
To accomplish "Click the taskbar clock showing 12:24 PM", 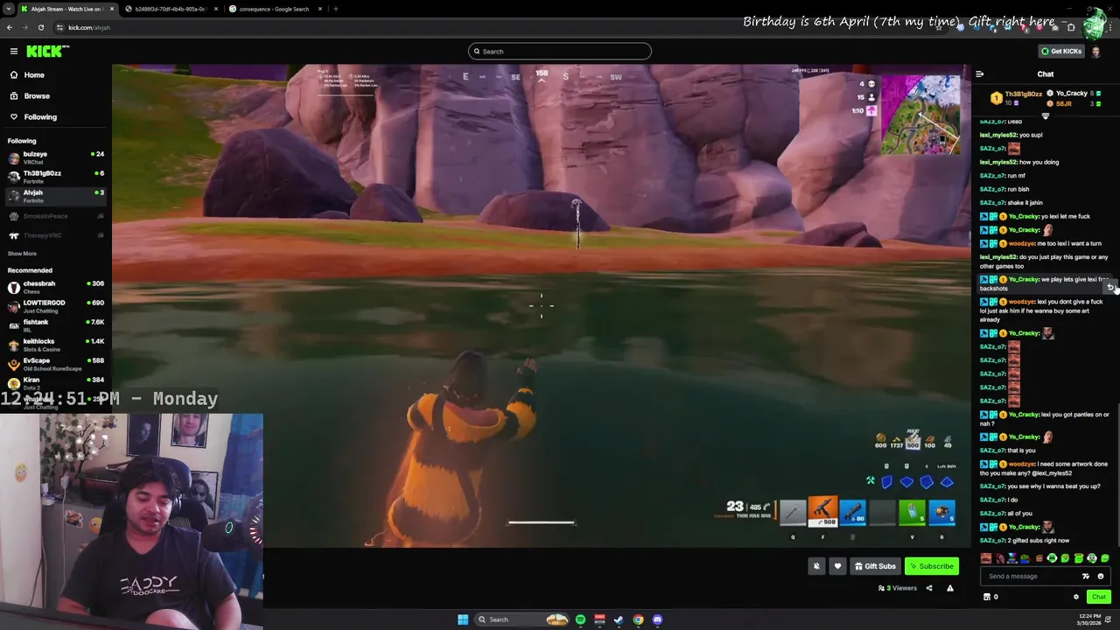I will [1090, 619].
